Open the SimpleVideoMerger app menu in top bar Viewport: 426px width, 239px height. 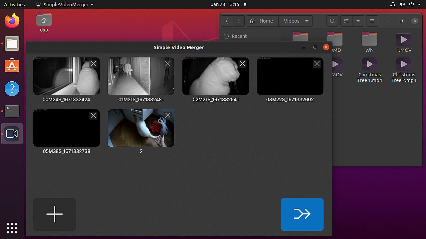pos(65,5)
